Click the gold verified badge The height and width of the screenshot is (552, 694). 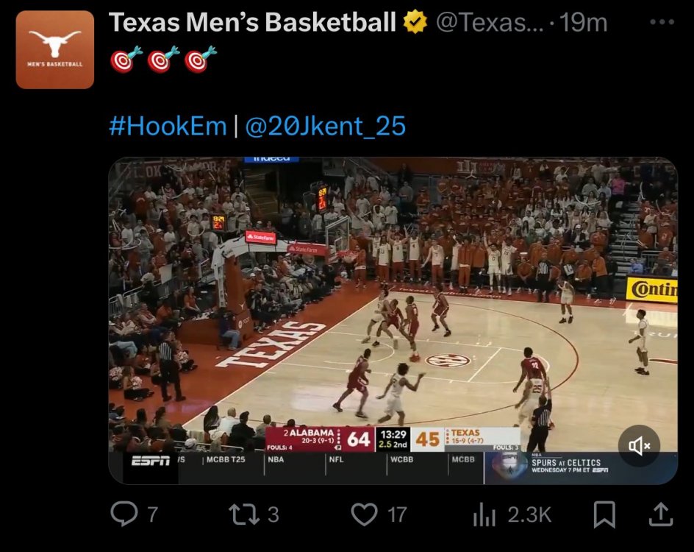(415, 23)
